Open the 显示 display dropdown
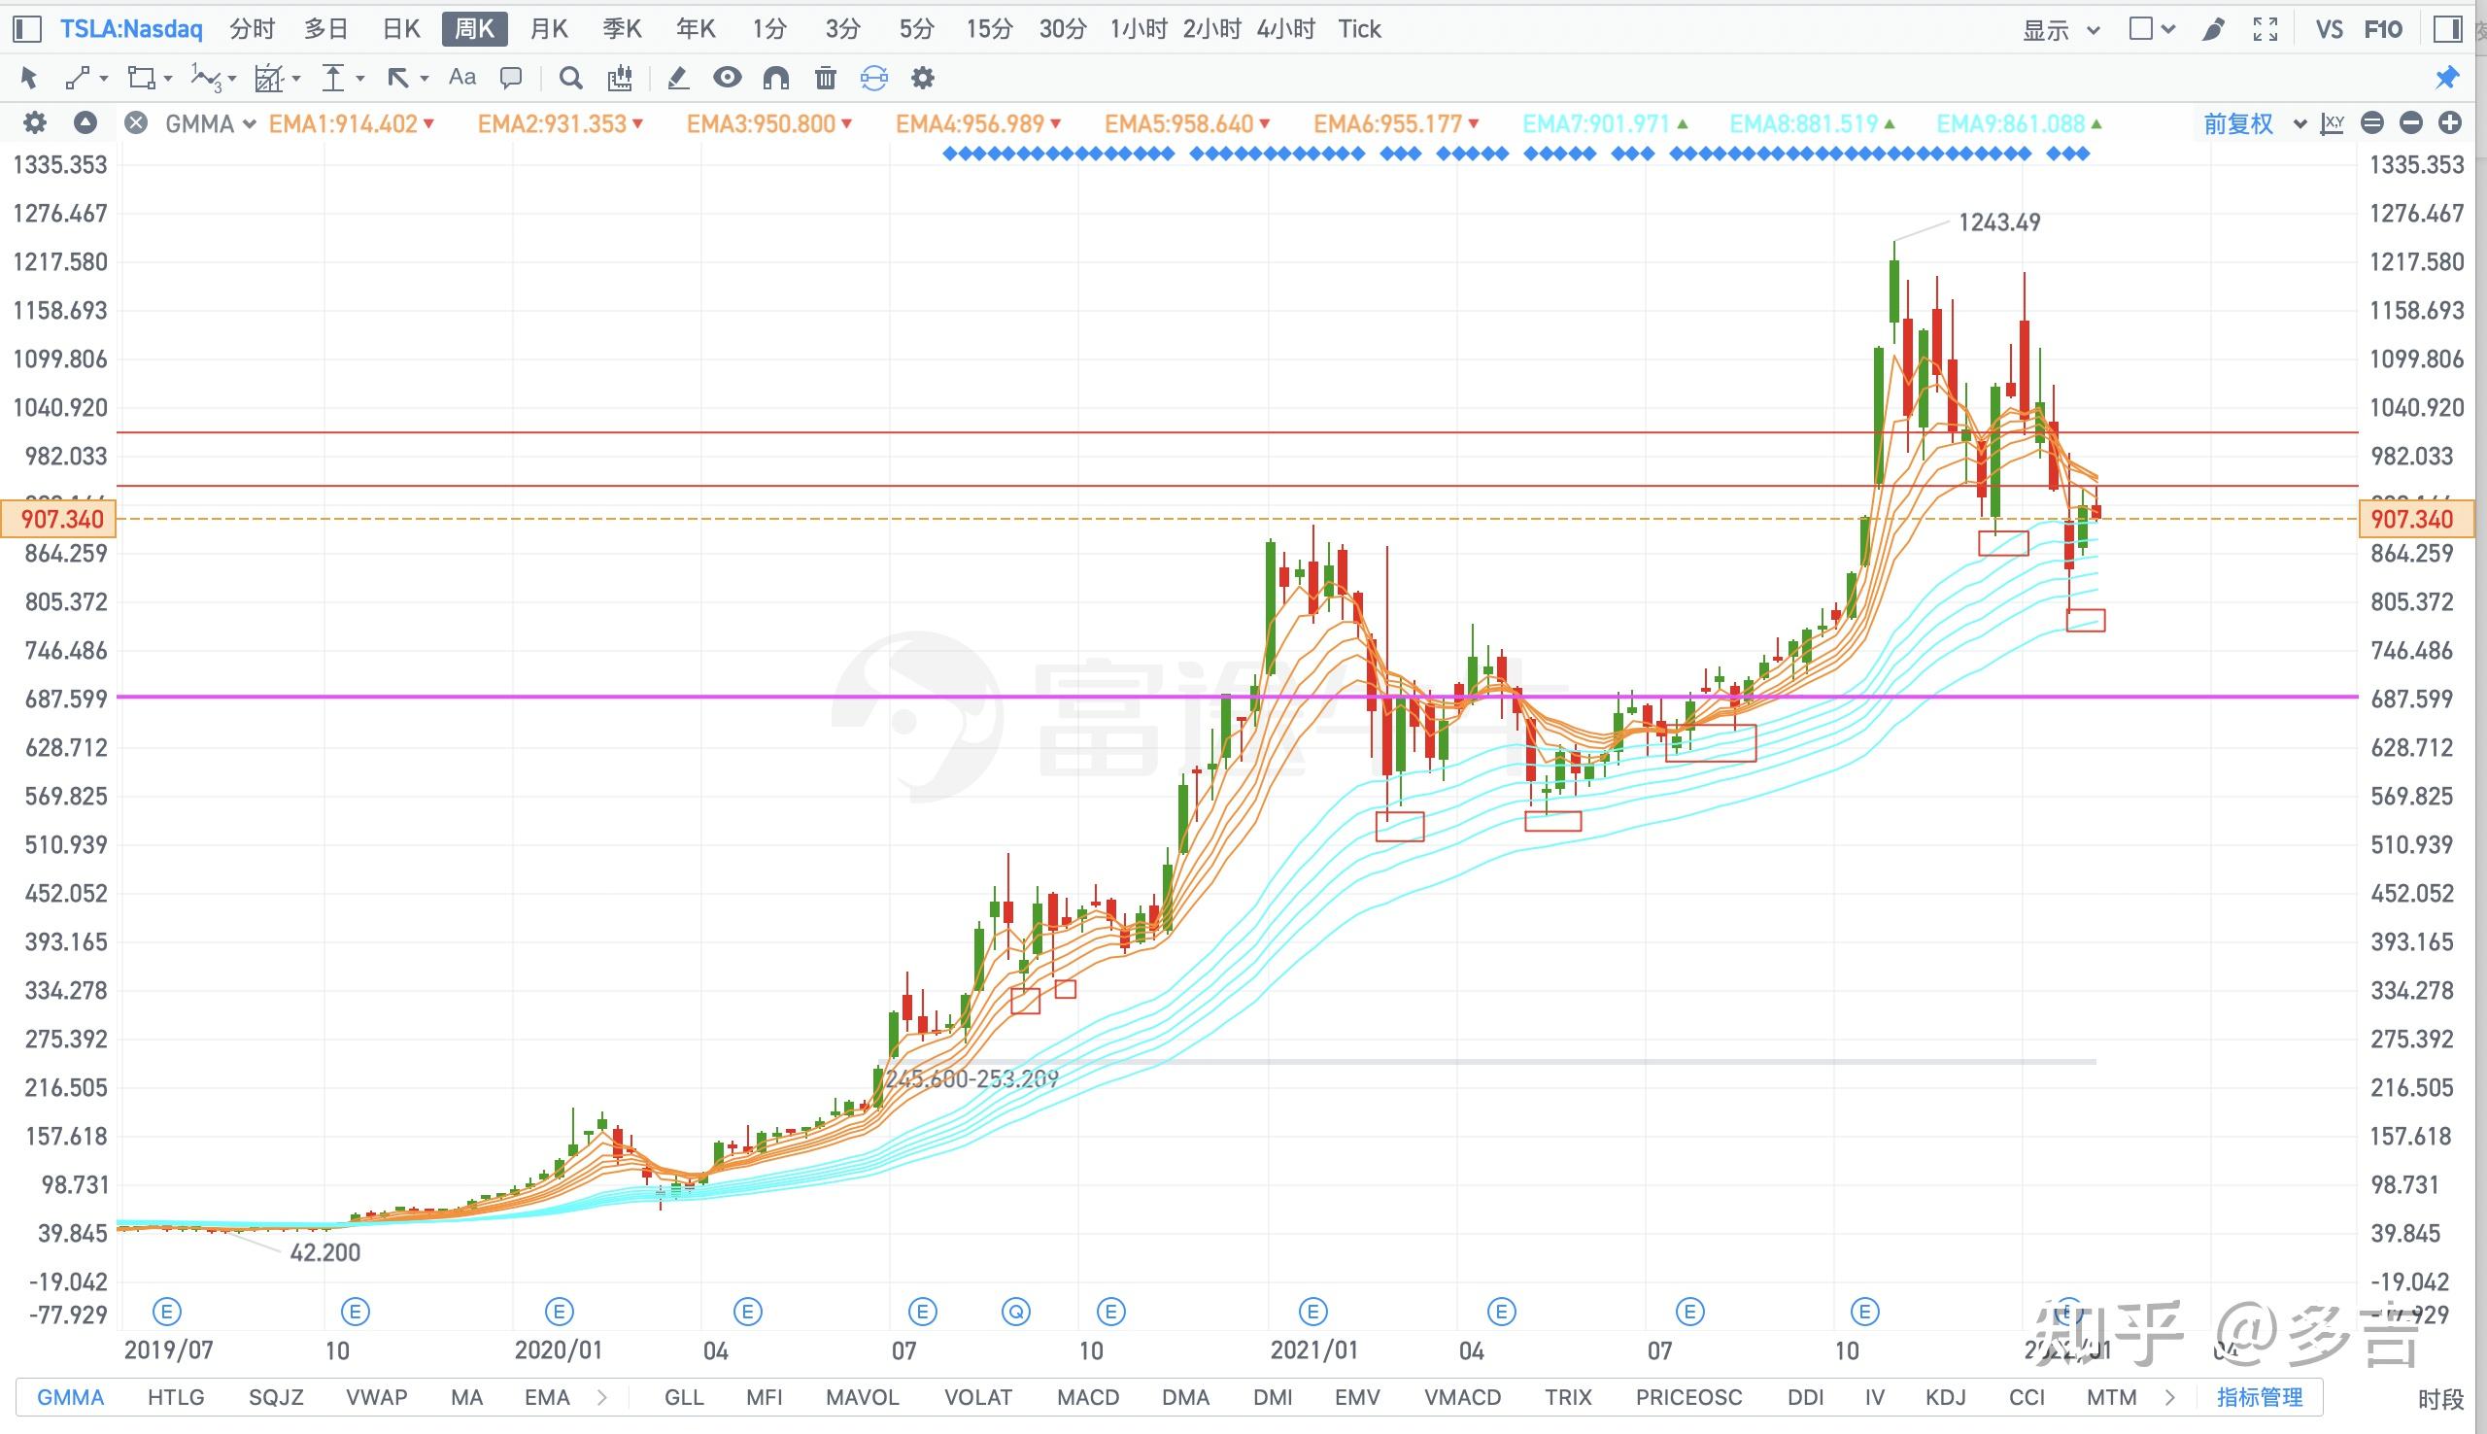This screenshot has width=2487, height=1434. point(2061,29)
